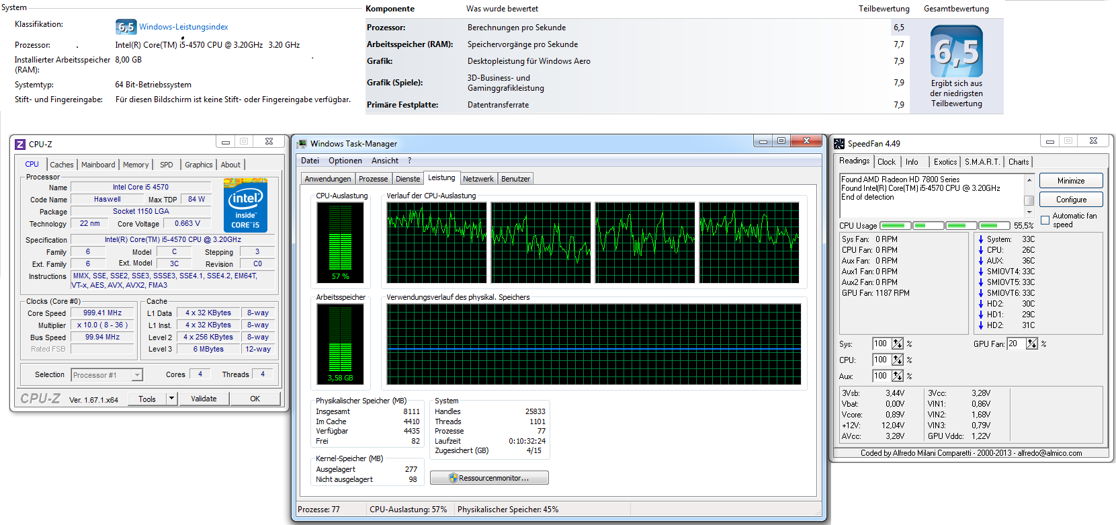
Task: Open the Datei menu in Task-Manager
Action: click(x=310, y=161)
